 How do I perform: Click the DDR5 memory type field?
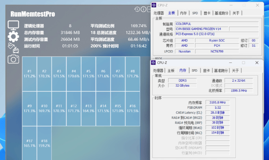(182, 80)
